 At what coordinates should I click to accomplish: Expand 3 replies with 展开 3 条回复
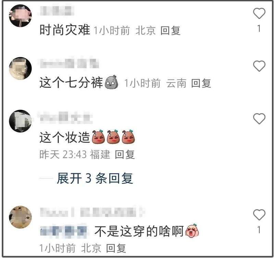(x=95, y=178)
